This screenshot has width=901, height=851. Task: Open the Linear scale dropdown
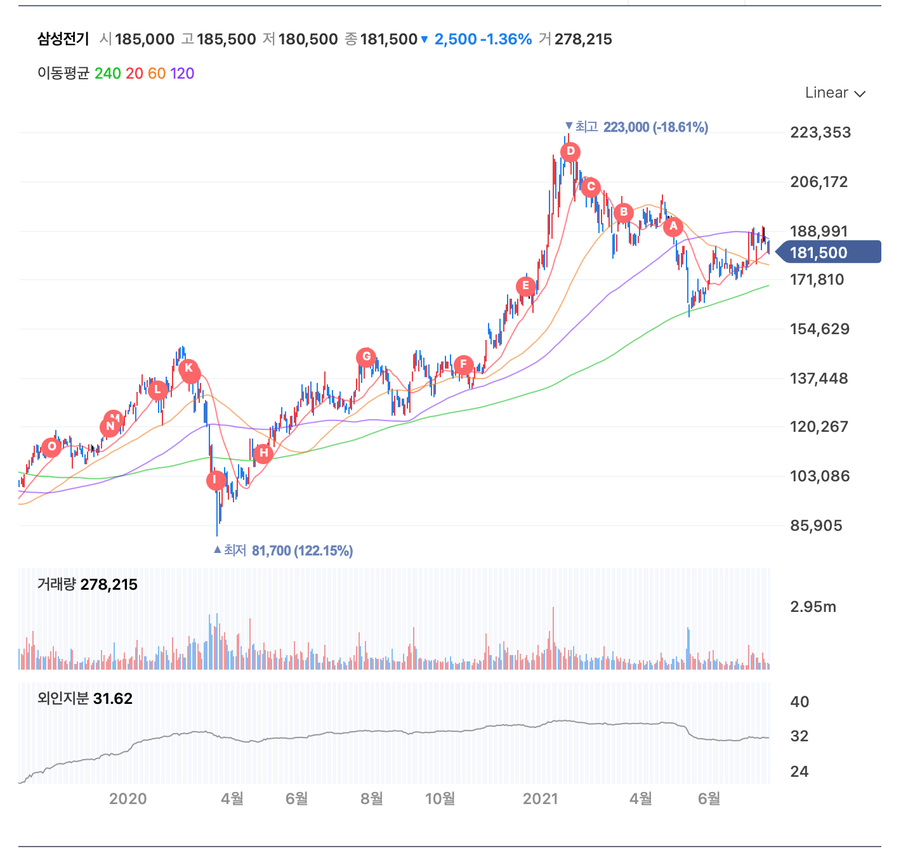coord(835,93)
